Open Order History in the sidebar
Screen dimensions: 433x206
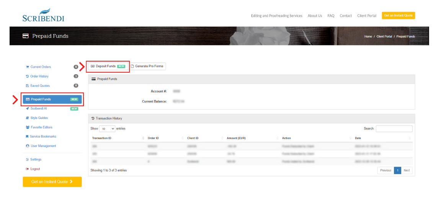[x=39, y=76]
